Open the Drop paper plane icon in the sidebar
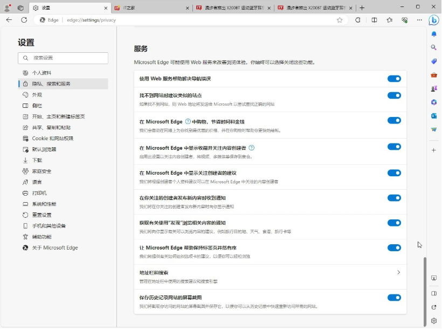Viewport: 442px width, 331px height. pyautogui.click(x=434, y=129)
